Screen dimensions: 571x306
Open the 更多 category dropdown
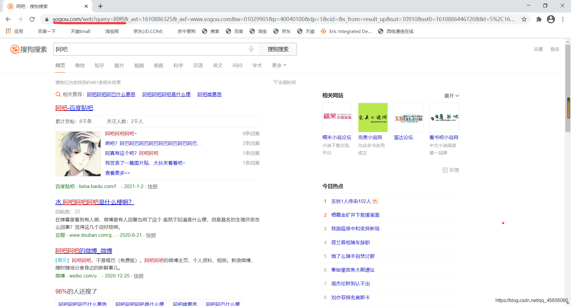(279, 65)
